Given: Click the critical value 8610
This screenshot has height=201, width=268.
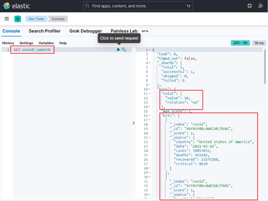Looking at the screenshot, I should point(203,164).
